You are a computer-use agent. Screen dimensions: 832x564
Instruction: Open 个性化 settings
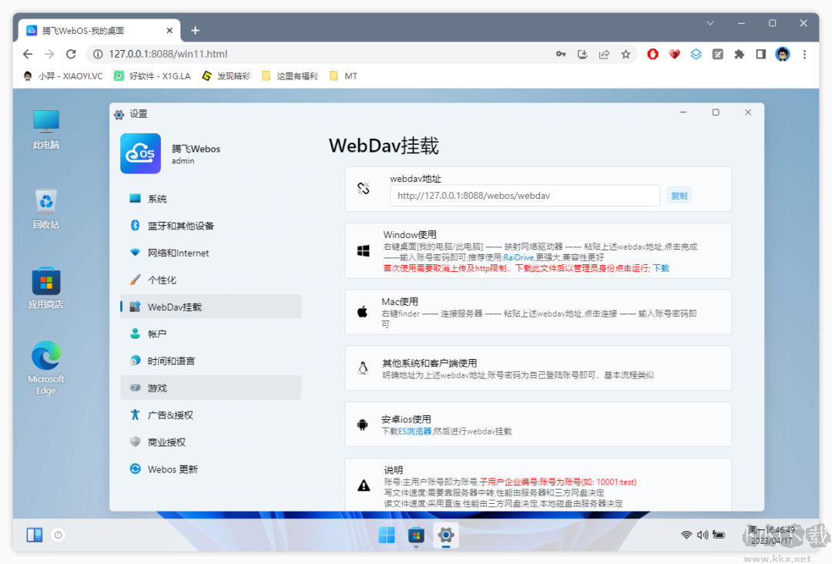click(210, 280)
